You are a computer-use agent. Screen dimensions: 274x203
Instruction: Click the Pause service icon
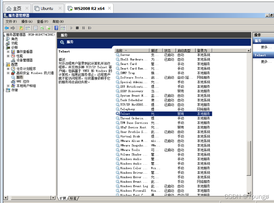pyautogui.click(x=84, y=28)
